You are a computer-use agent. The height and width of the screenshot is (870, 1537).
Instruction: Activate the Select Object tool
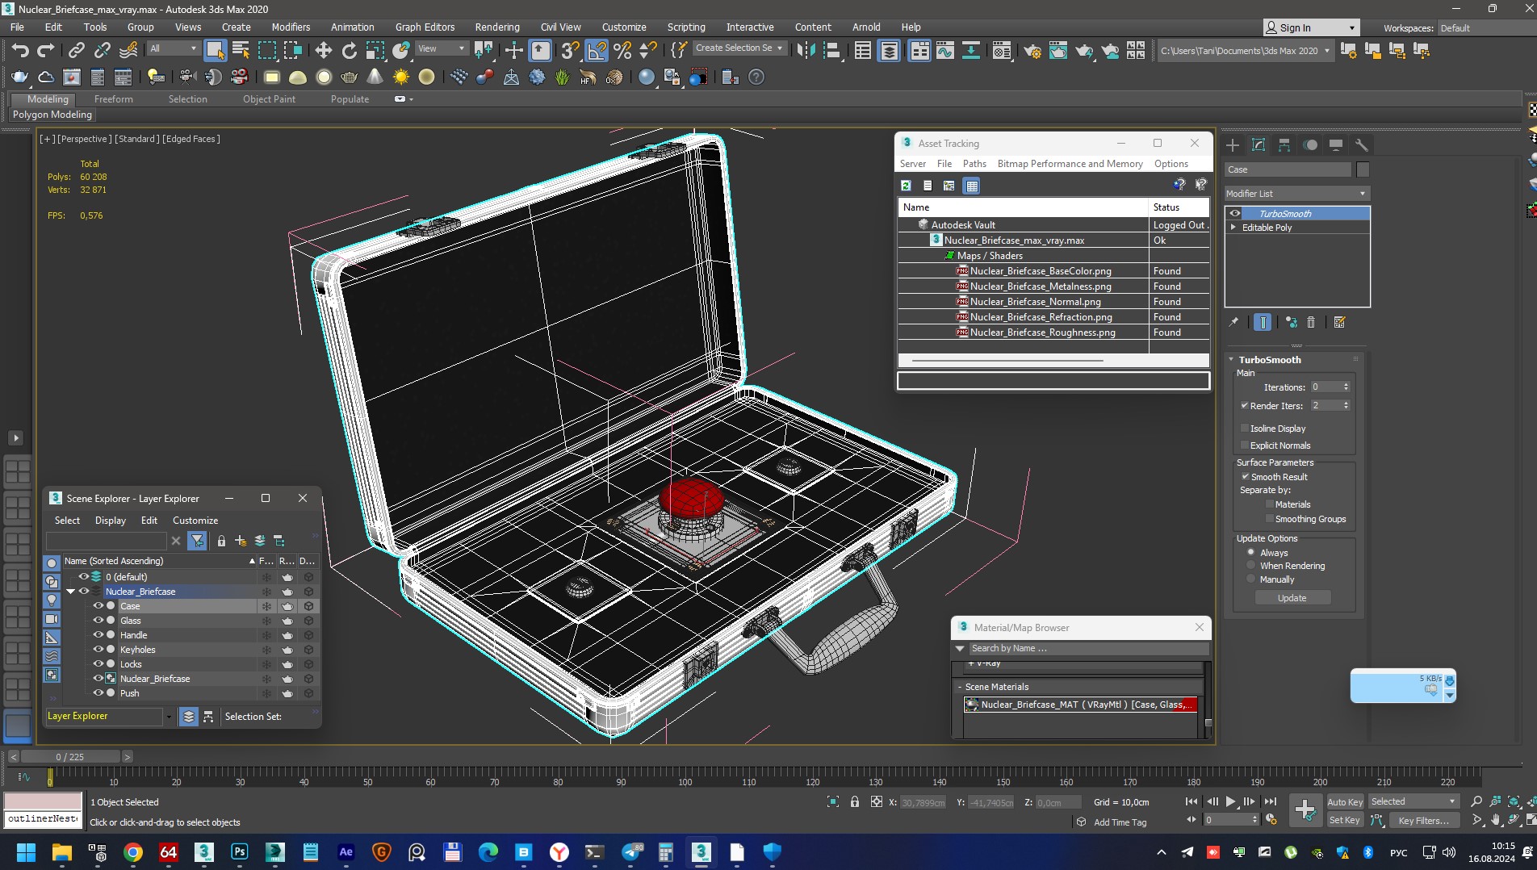215,51
